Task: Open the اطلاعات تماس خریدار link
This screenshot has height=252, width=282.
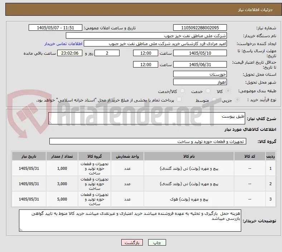Action: point(63,44)
